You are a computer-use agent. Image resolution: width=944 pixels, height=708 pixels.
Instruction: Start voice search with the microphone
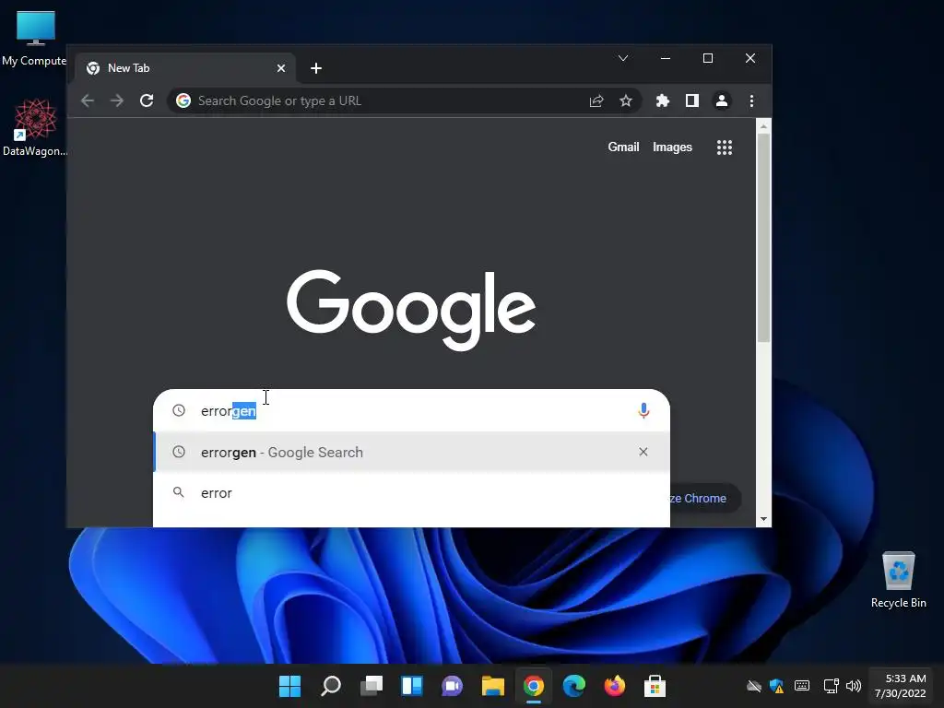[643, 410]
